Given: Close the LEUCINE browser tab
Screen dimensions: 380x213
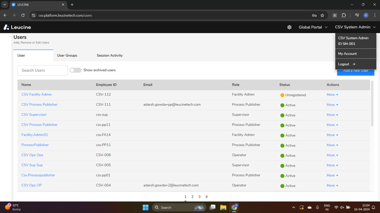Looking at the screenshot, I should pos(63,4).
